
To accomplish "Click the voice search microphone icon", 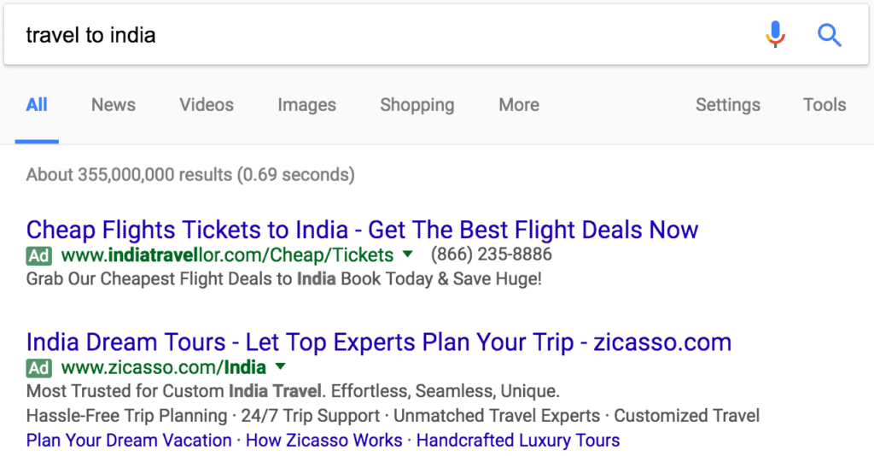I will 775,35.
